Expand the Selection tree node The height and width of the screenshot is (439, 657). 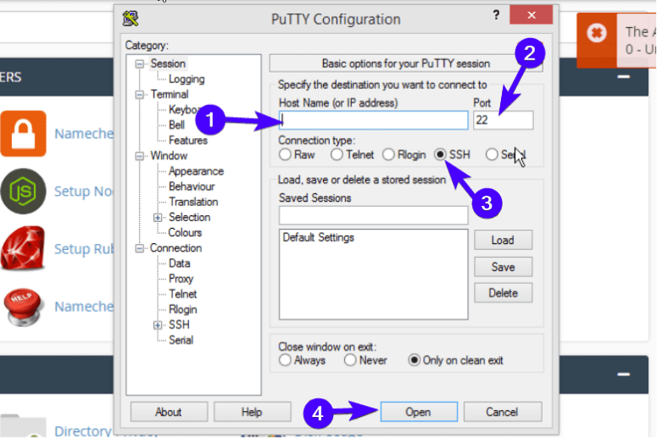click(x=158, y=218)
